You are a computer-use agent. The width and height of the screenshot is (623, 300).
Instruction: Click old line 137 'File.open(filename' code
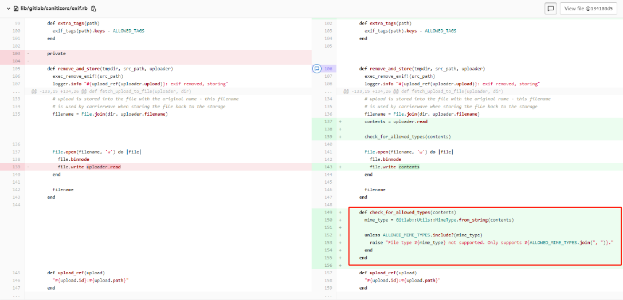tap(97, 152)
